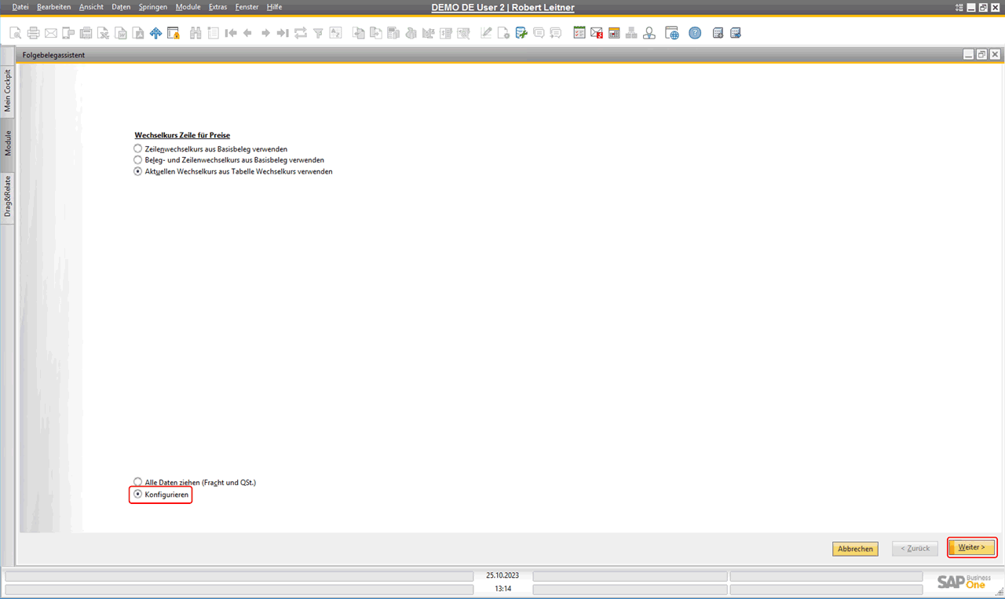
Task: Click the print preview toolbar icon
Action: pos(16,33)
